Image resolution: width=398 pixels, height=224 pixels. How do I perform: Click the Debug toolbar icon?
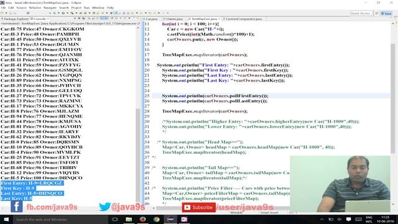click(x=54, y=13)
